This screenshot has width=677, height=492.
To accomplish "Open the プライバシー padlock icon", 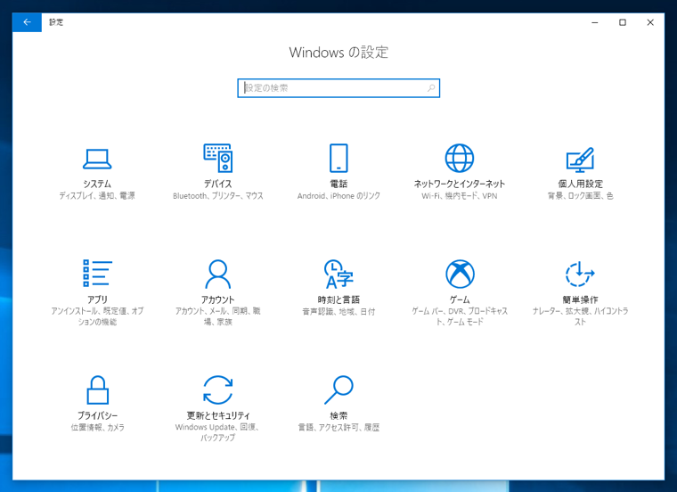I will [x=98, y=390].
